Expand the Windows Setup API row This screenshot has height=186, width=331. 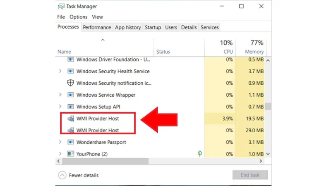[x=60, y=107]
